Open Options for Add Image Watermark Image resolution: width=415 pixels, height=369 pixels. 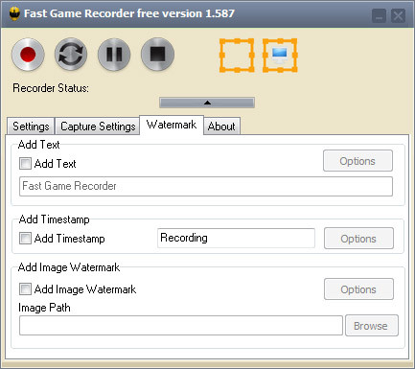(x=358, y=289)
